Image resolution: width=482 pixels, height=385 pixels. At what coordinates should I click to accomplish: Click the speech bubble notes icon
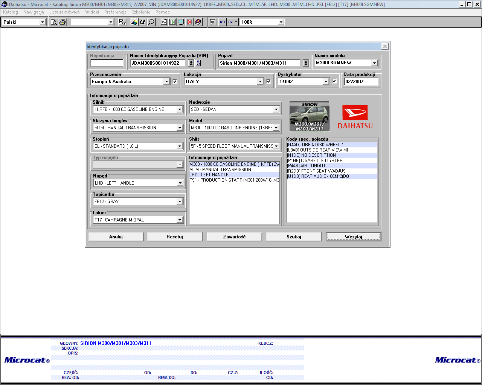click(x=213, y=22)
